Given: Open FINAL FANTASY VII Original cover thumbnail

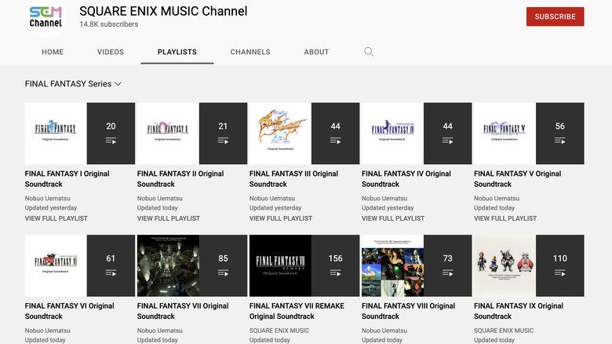Looking at the screenshot, I should pyautogui.click(x=168, y=265).
